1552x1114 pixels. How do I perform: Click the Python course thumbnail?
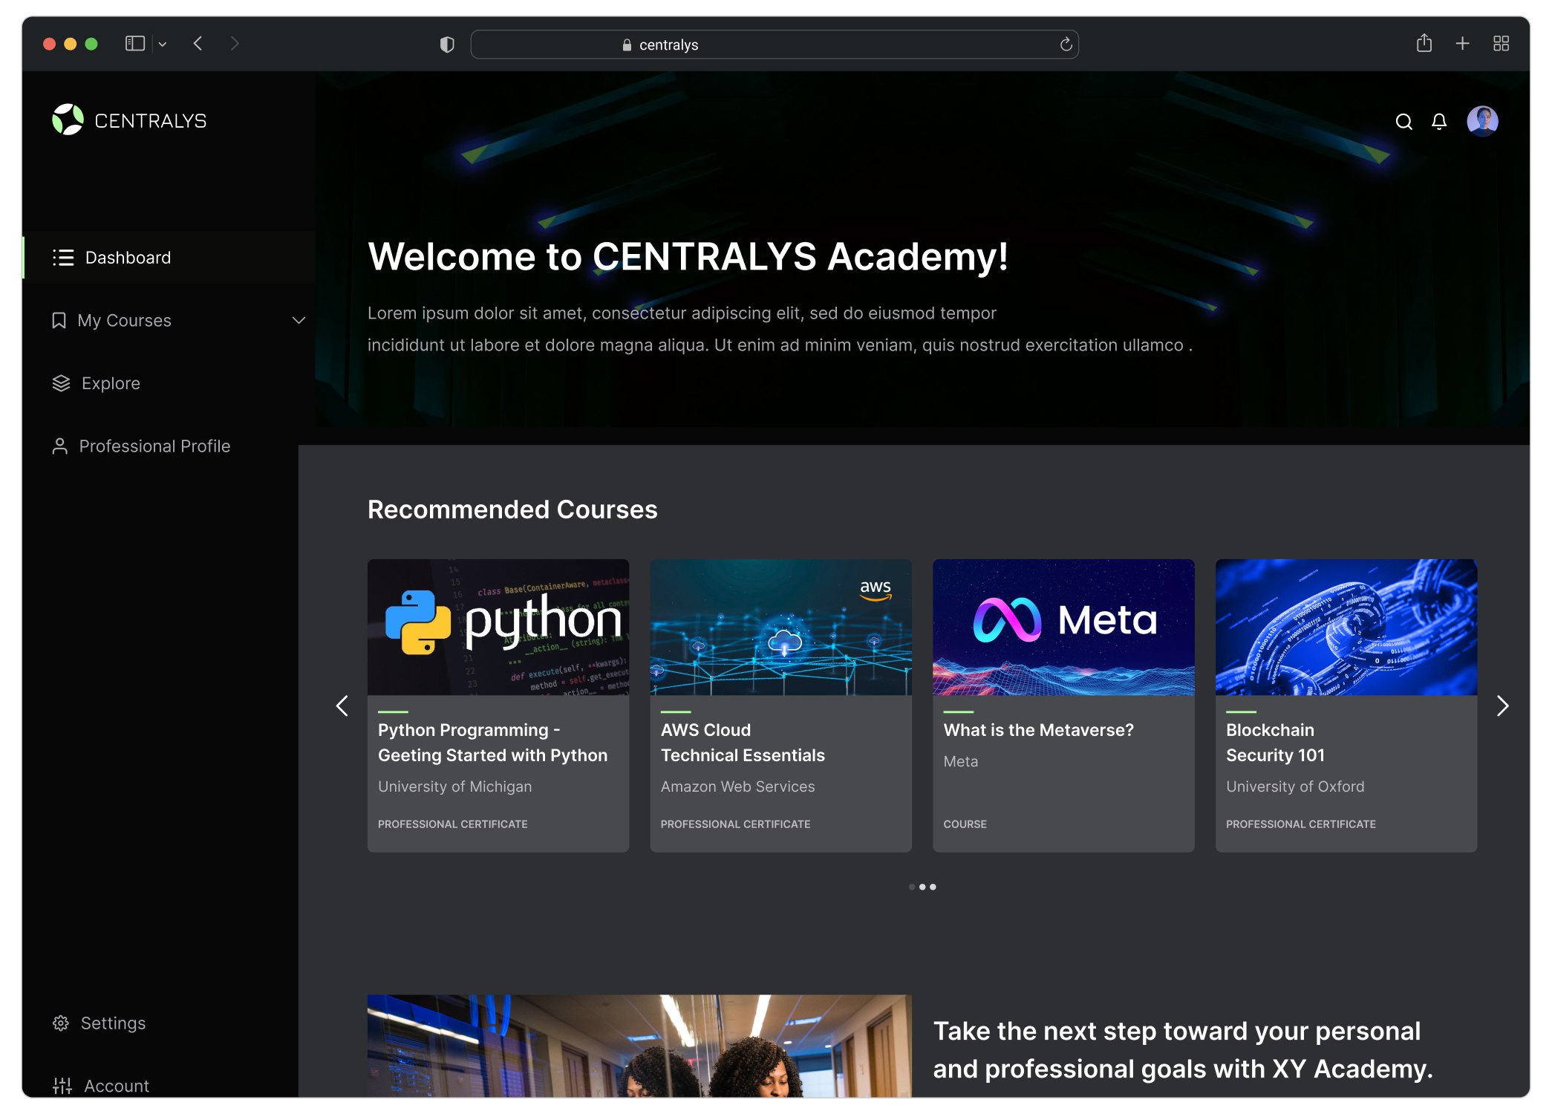(498, 627)
